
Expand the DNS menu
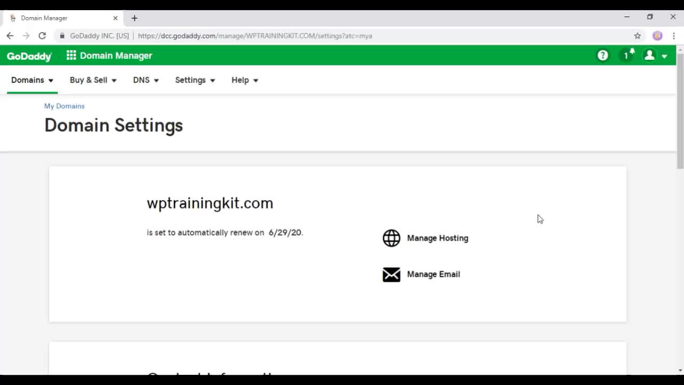pyautogui.click(x=146, y=80)
